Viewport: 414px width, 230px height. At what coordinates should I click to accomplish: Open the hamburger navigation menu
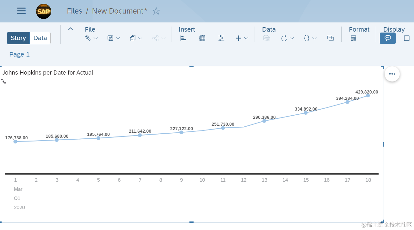coord(21,11)
